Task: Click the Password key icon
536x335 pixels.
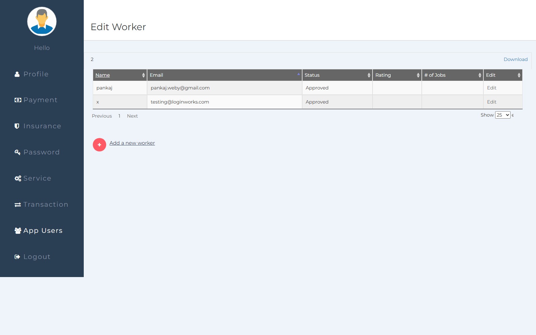Action: tap(17, 152)
